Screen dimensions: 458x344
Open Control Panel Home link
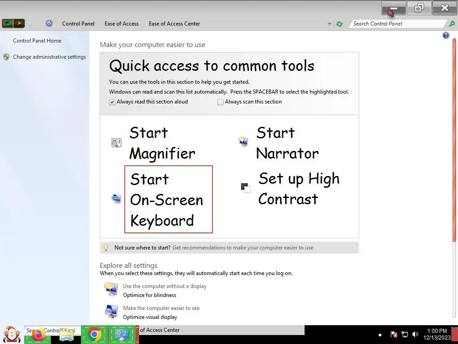[x=37, y=41]
